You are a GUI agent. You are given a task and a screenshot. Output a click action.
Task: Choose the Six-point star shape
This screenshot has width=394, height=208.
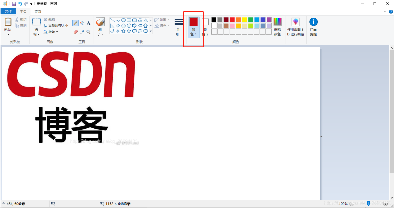coord(129,31)
